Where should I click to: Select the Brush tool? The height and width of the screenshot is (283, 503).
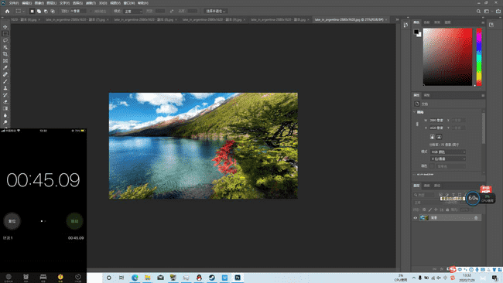pos(5,81)
